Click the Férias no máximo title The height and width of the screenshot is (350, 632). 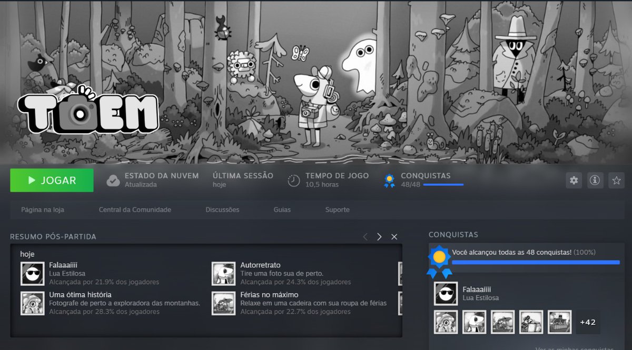269,295
